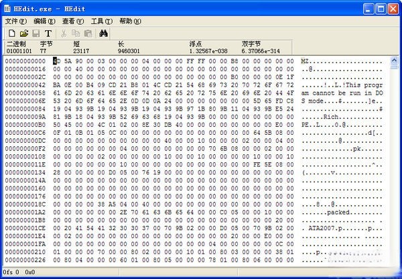Click the scrollbar up arrow
Image resolution: width=402 pixels, height=279 pixels.
(x=395, y=62)
